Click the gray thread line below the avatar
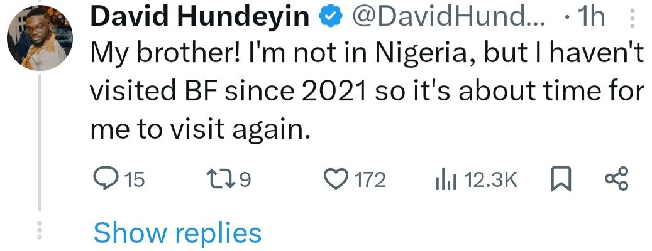 point(40,144)
